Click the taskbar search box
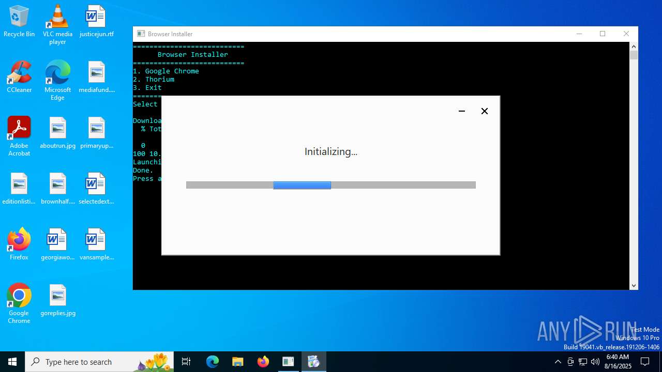The image size is (662, 372). pos(99,362)
